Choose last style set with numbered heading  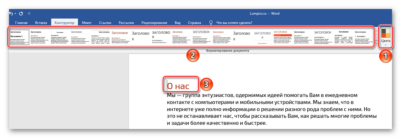364,37
